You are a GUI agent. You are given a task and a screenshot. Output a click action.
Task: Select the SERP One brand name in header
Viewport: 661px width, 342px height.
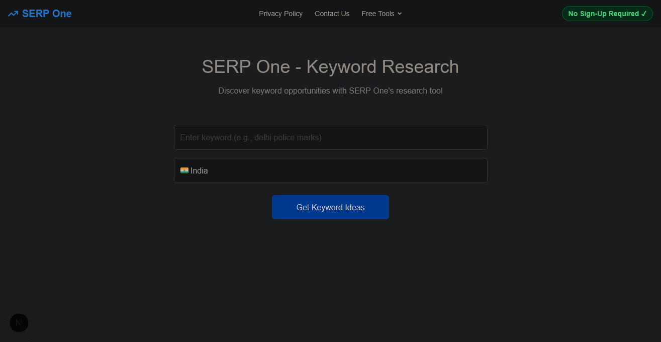47,14
